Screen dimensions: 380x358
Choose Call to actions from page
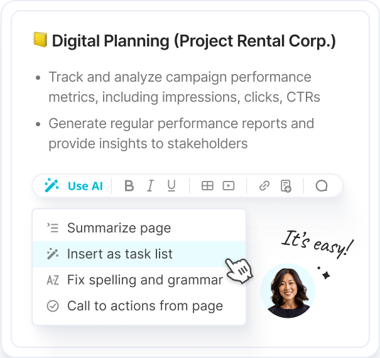[x=144, y=306]
